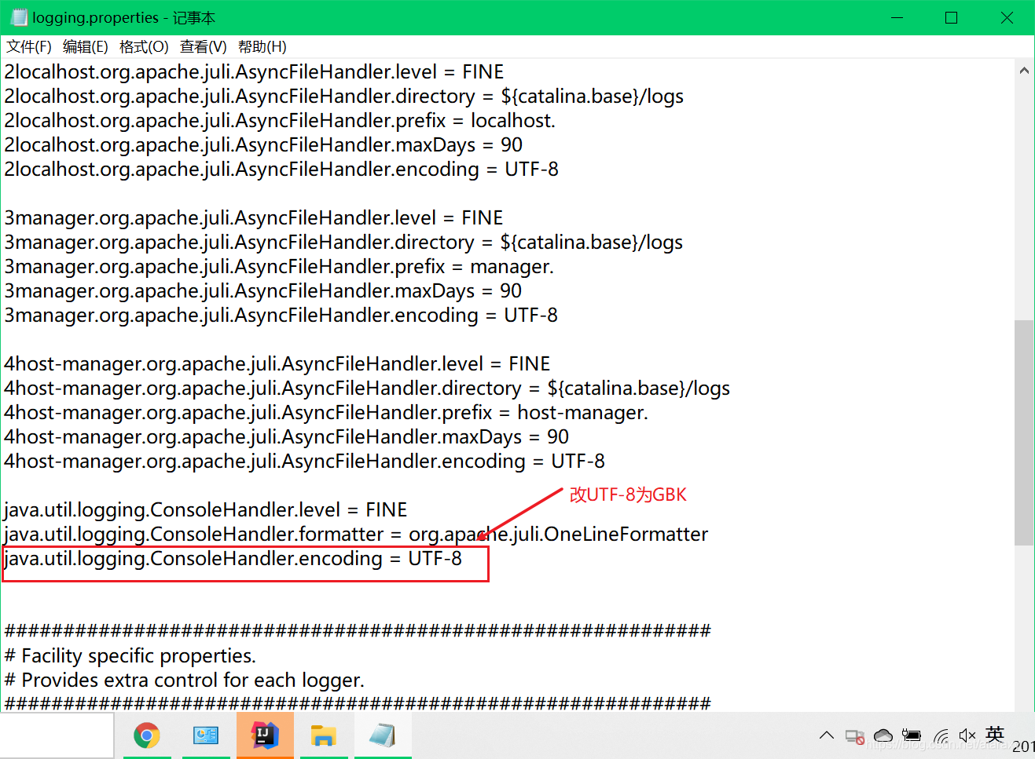The image size is (1035, 759).
Task: Click the 3manager prefix = manager. line
Action: click(x=279, y=267)
